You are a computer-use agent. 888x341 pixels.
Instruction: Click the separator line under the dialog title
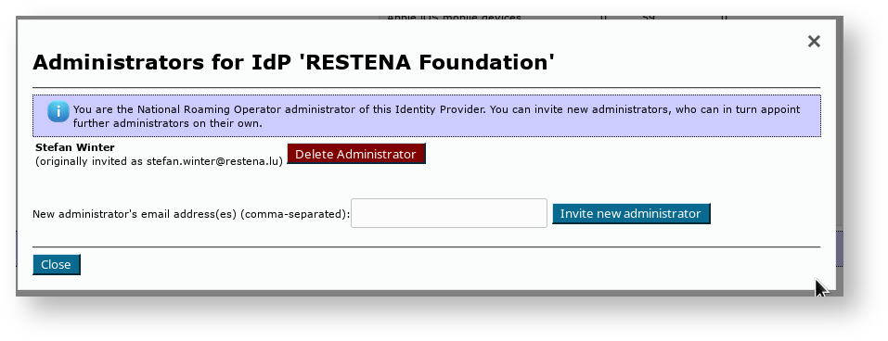[427, 88]
